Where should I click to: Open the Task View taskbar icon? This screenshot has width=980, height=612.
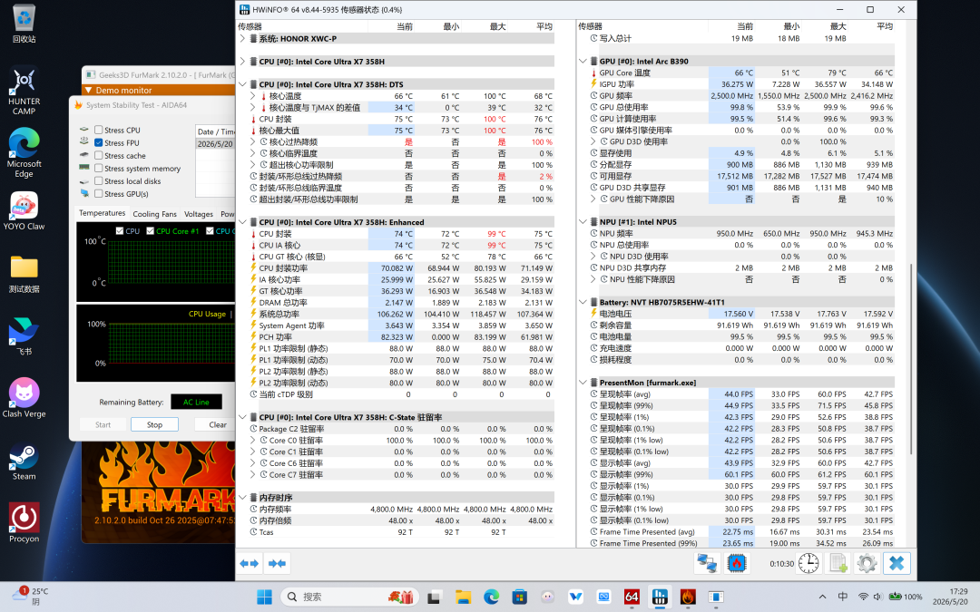[x=434, y=597]
